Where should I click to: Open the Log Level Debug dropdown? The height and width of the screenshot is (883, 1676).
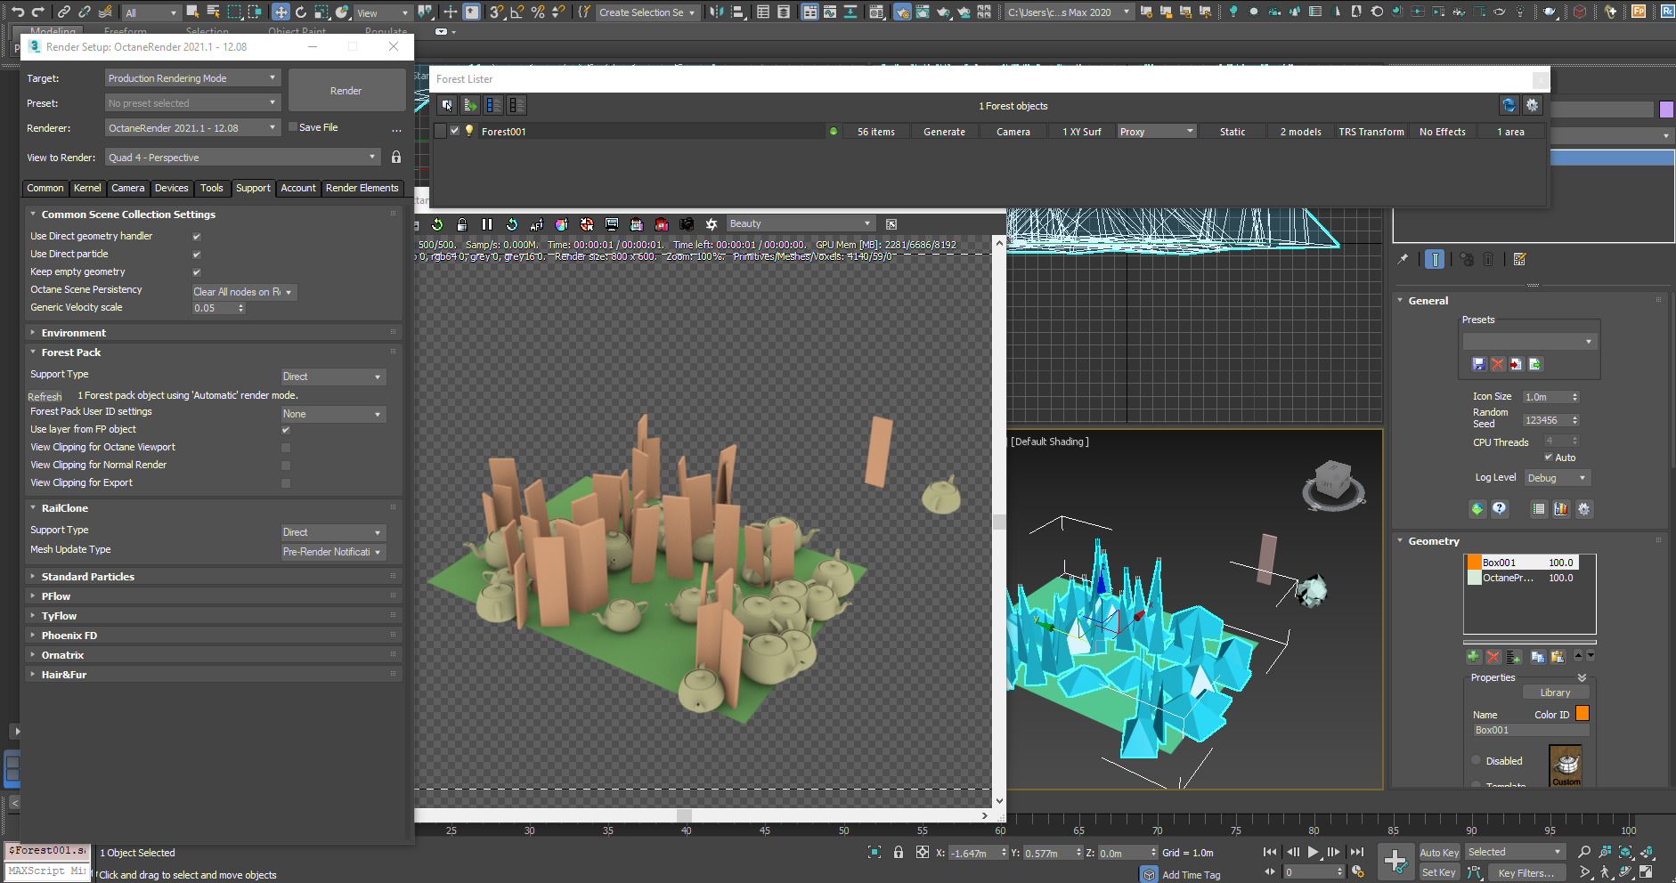(x=1557, y=478)
